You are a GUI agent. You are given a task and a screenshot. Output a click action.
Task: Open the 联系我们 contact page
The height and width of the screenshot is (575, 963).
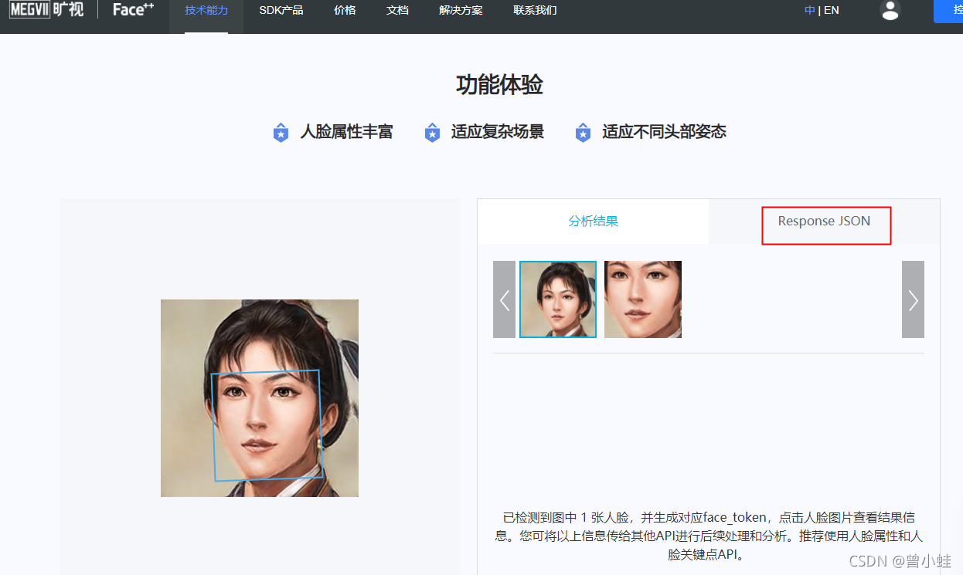(x=535, y=10)
